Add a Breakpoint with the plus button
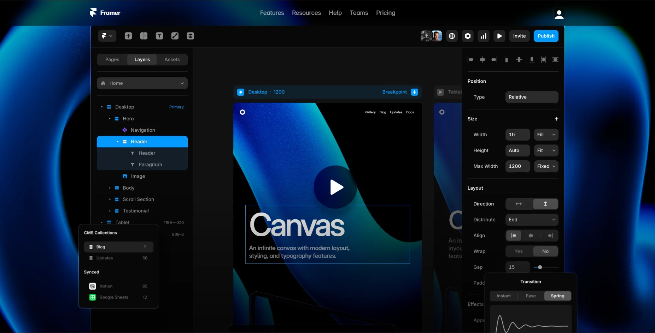 click(x=415, y=92)
